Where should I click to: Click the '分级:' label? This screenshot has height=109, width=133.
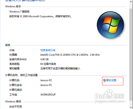[x=12, y=50]
